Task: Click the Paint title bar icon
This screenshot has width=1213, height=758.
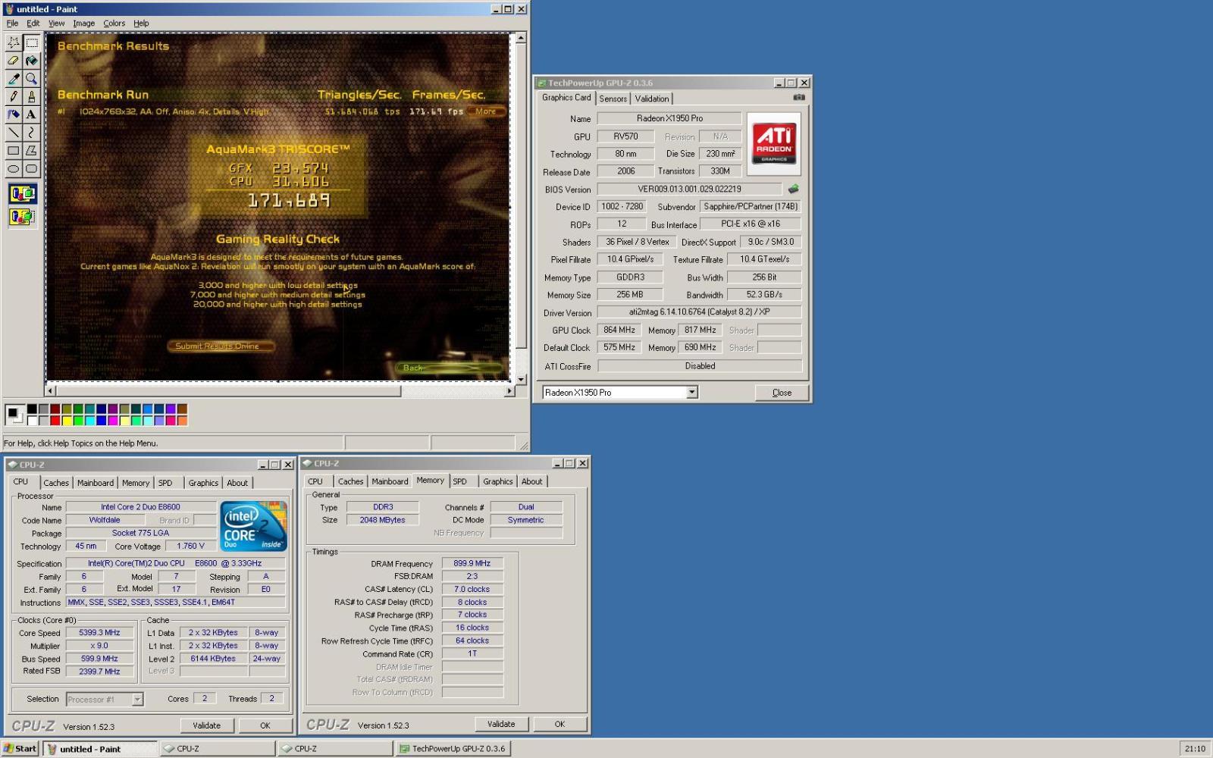Action: 9,9
